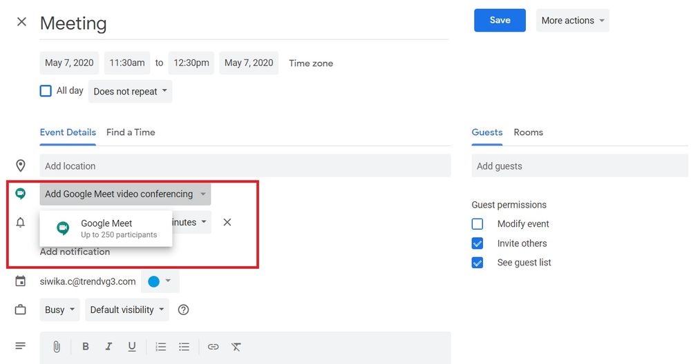This screenshot has height=364, width=691.
Task: Uncheck Invite others permission
Action: click(x=477, y=243)
